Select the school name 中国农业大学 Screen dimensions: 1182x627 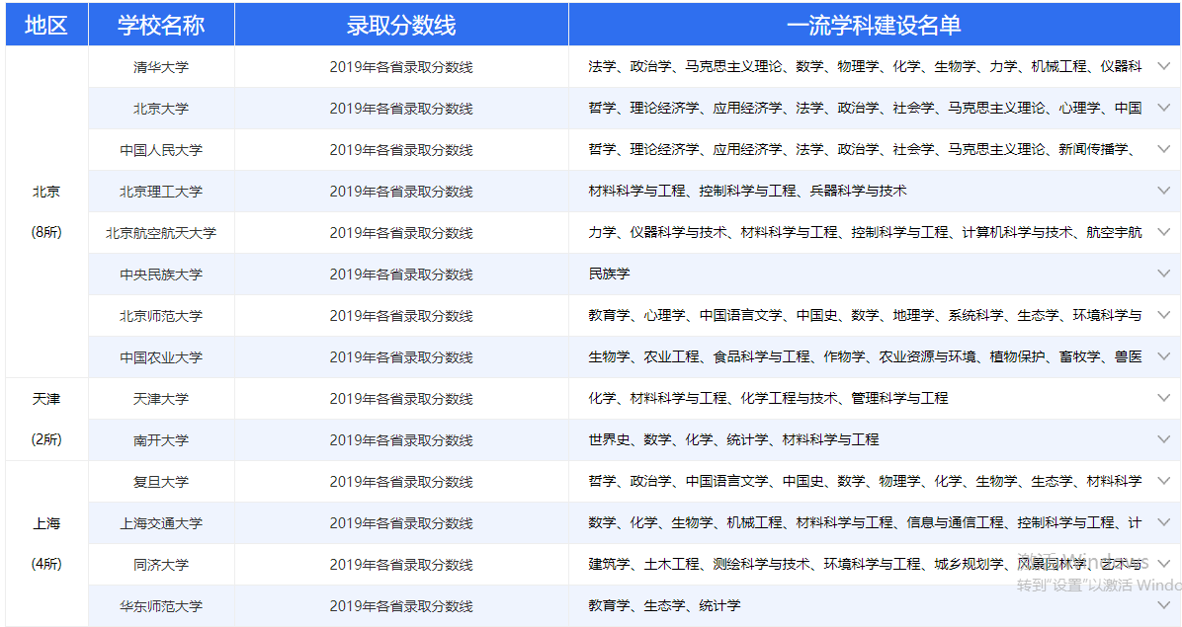[160, 356]
